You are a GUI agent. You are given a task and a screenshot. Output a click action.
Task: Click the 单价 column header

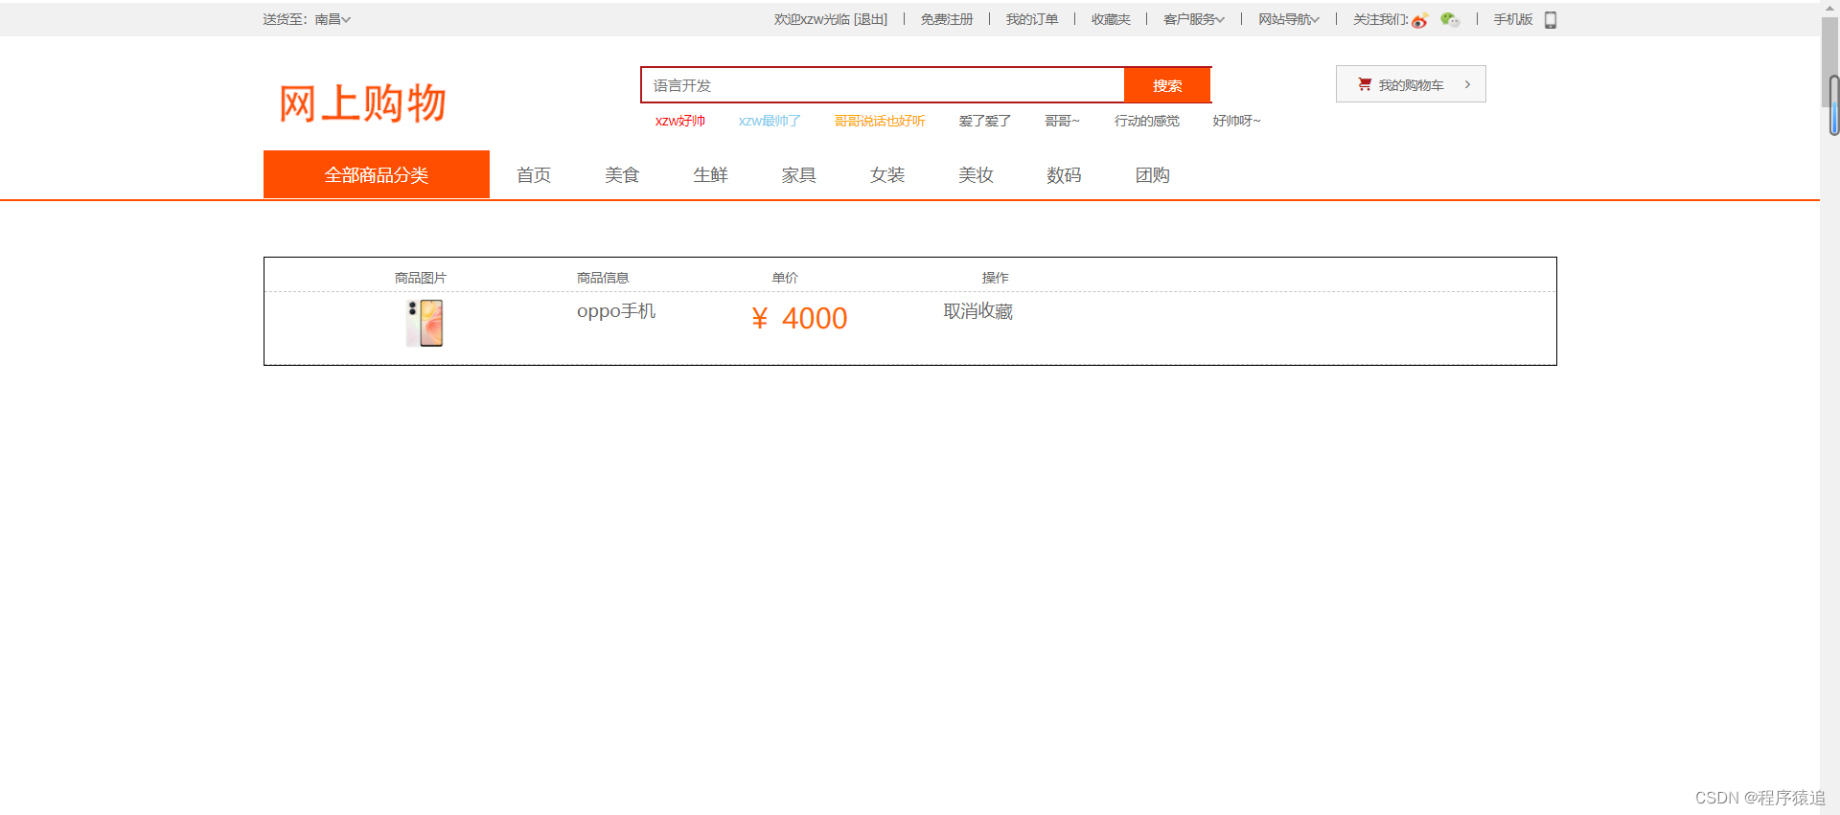point(785,278)
